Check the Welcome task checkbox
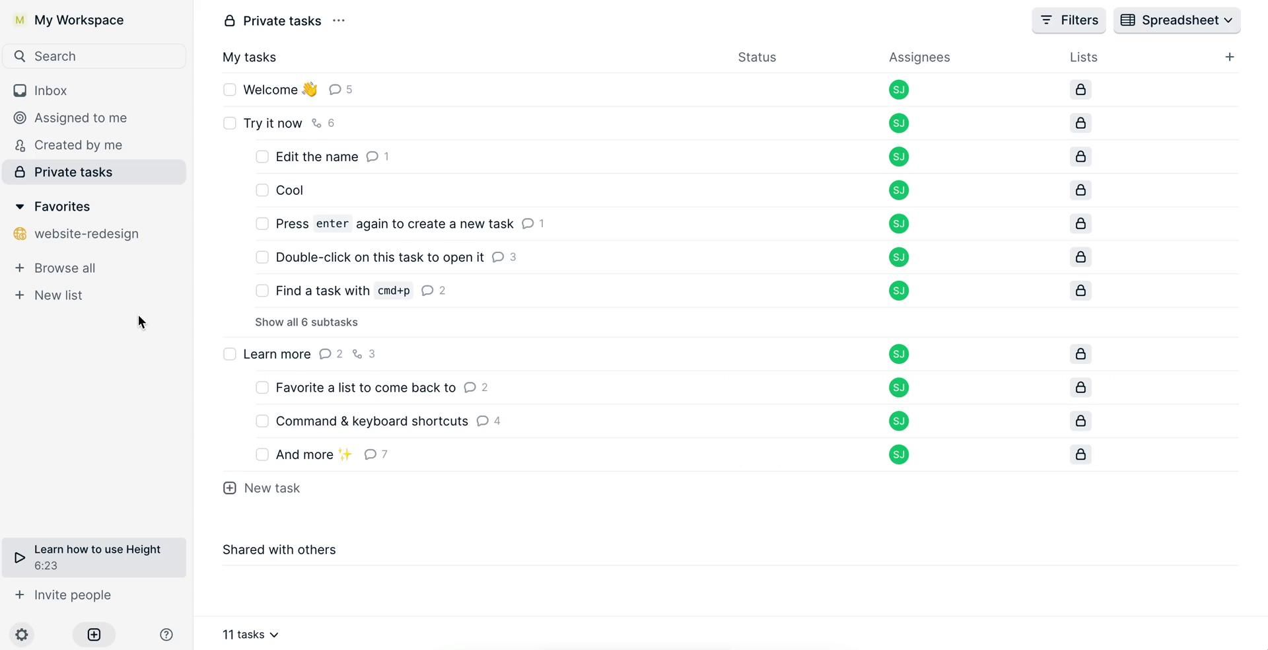Screen dimensions: 1268x650 coord(230,90)
